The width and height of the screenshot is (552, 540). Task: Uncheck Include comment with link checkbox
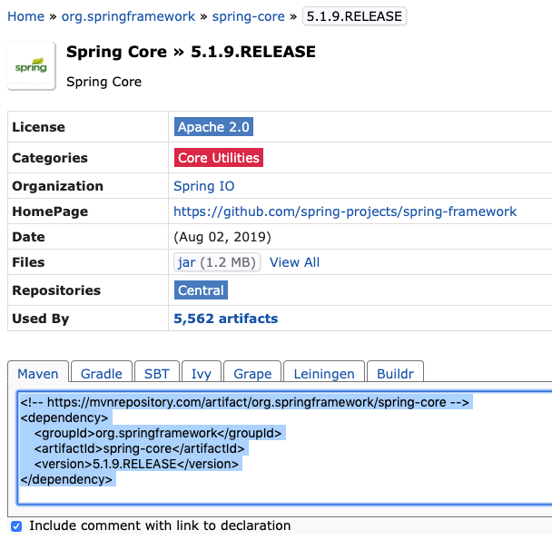pos(15,526)
